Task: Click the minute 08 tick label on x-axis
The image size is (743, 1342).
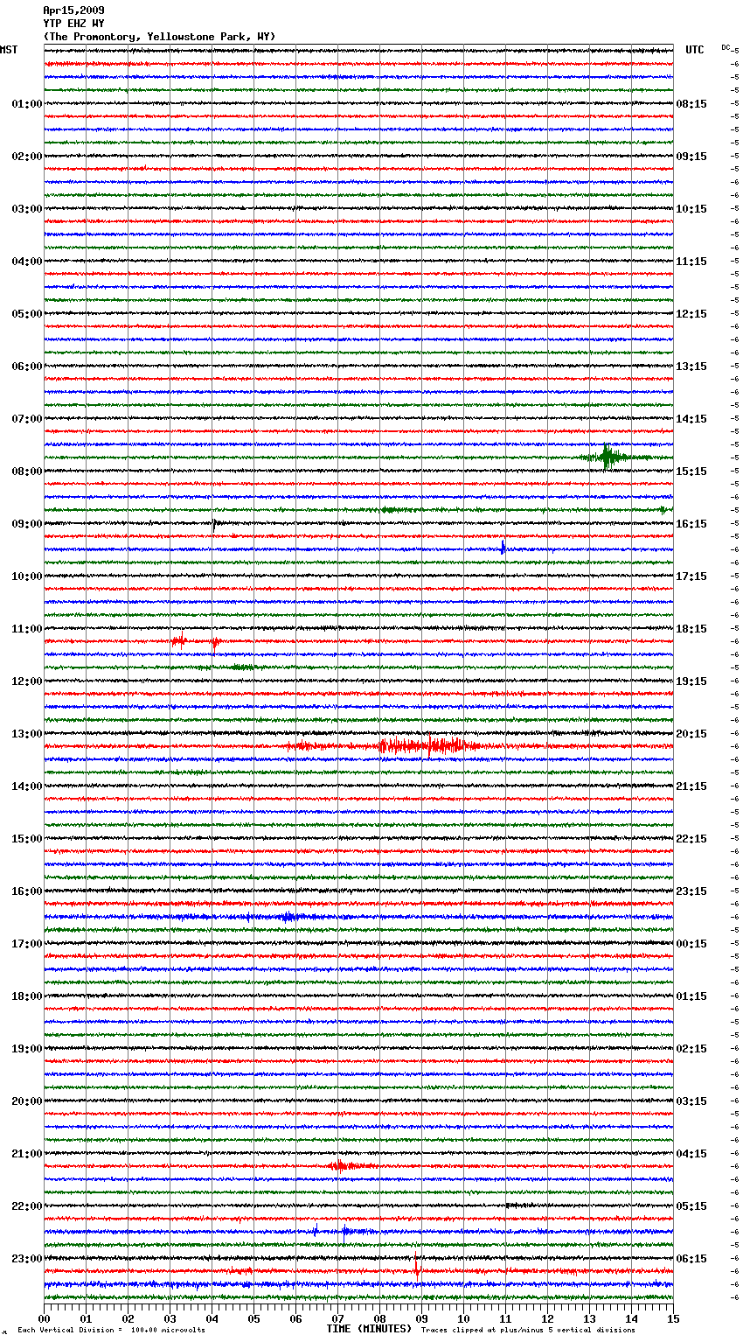Action: tap(380, 1318)
